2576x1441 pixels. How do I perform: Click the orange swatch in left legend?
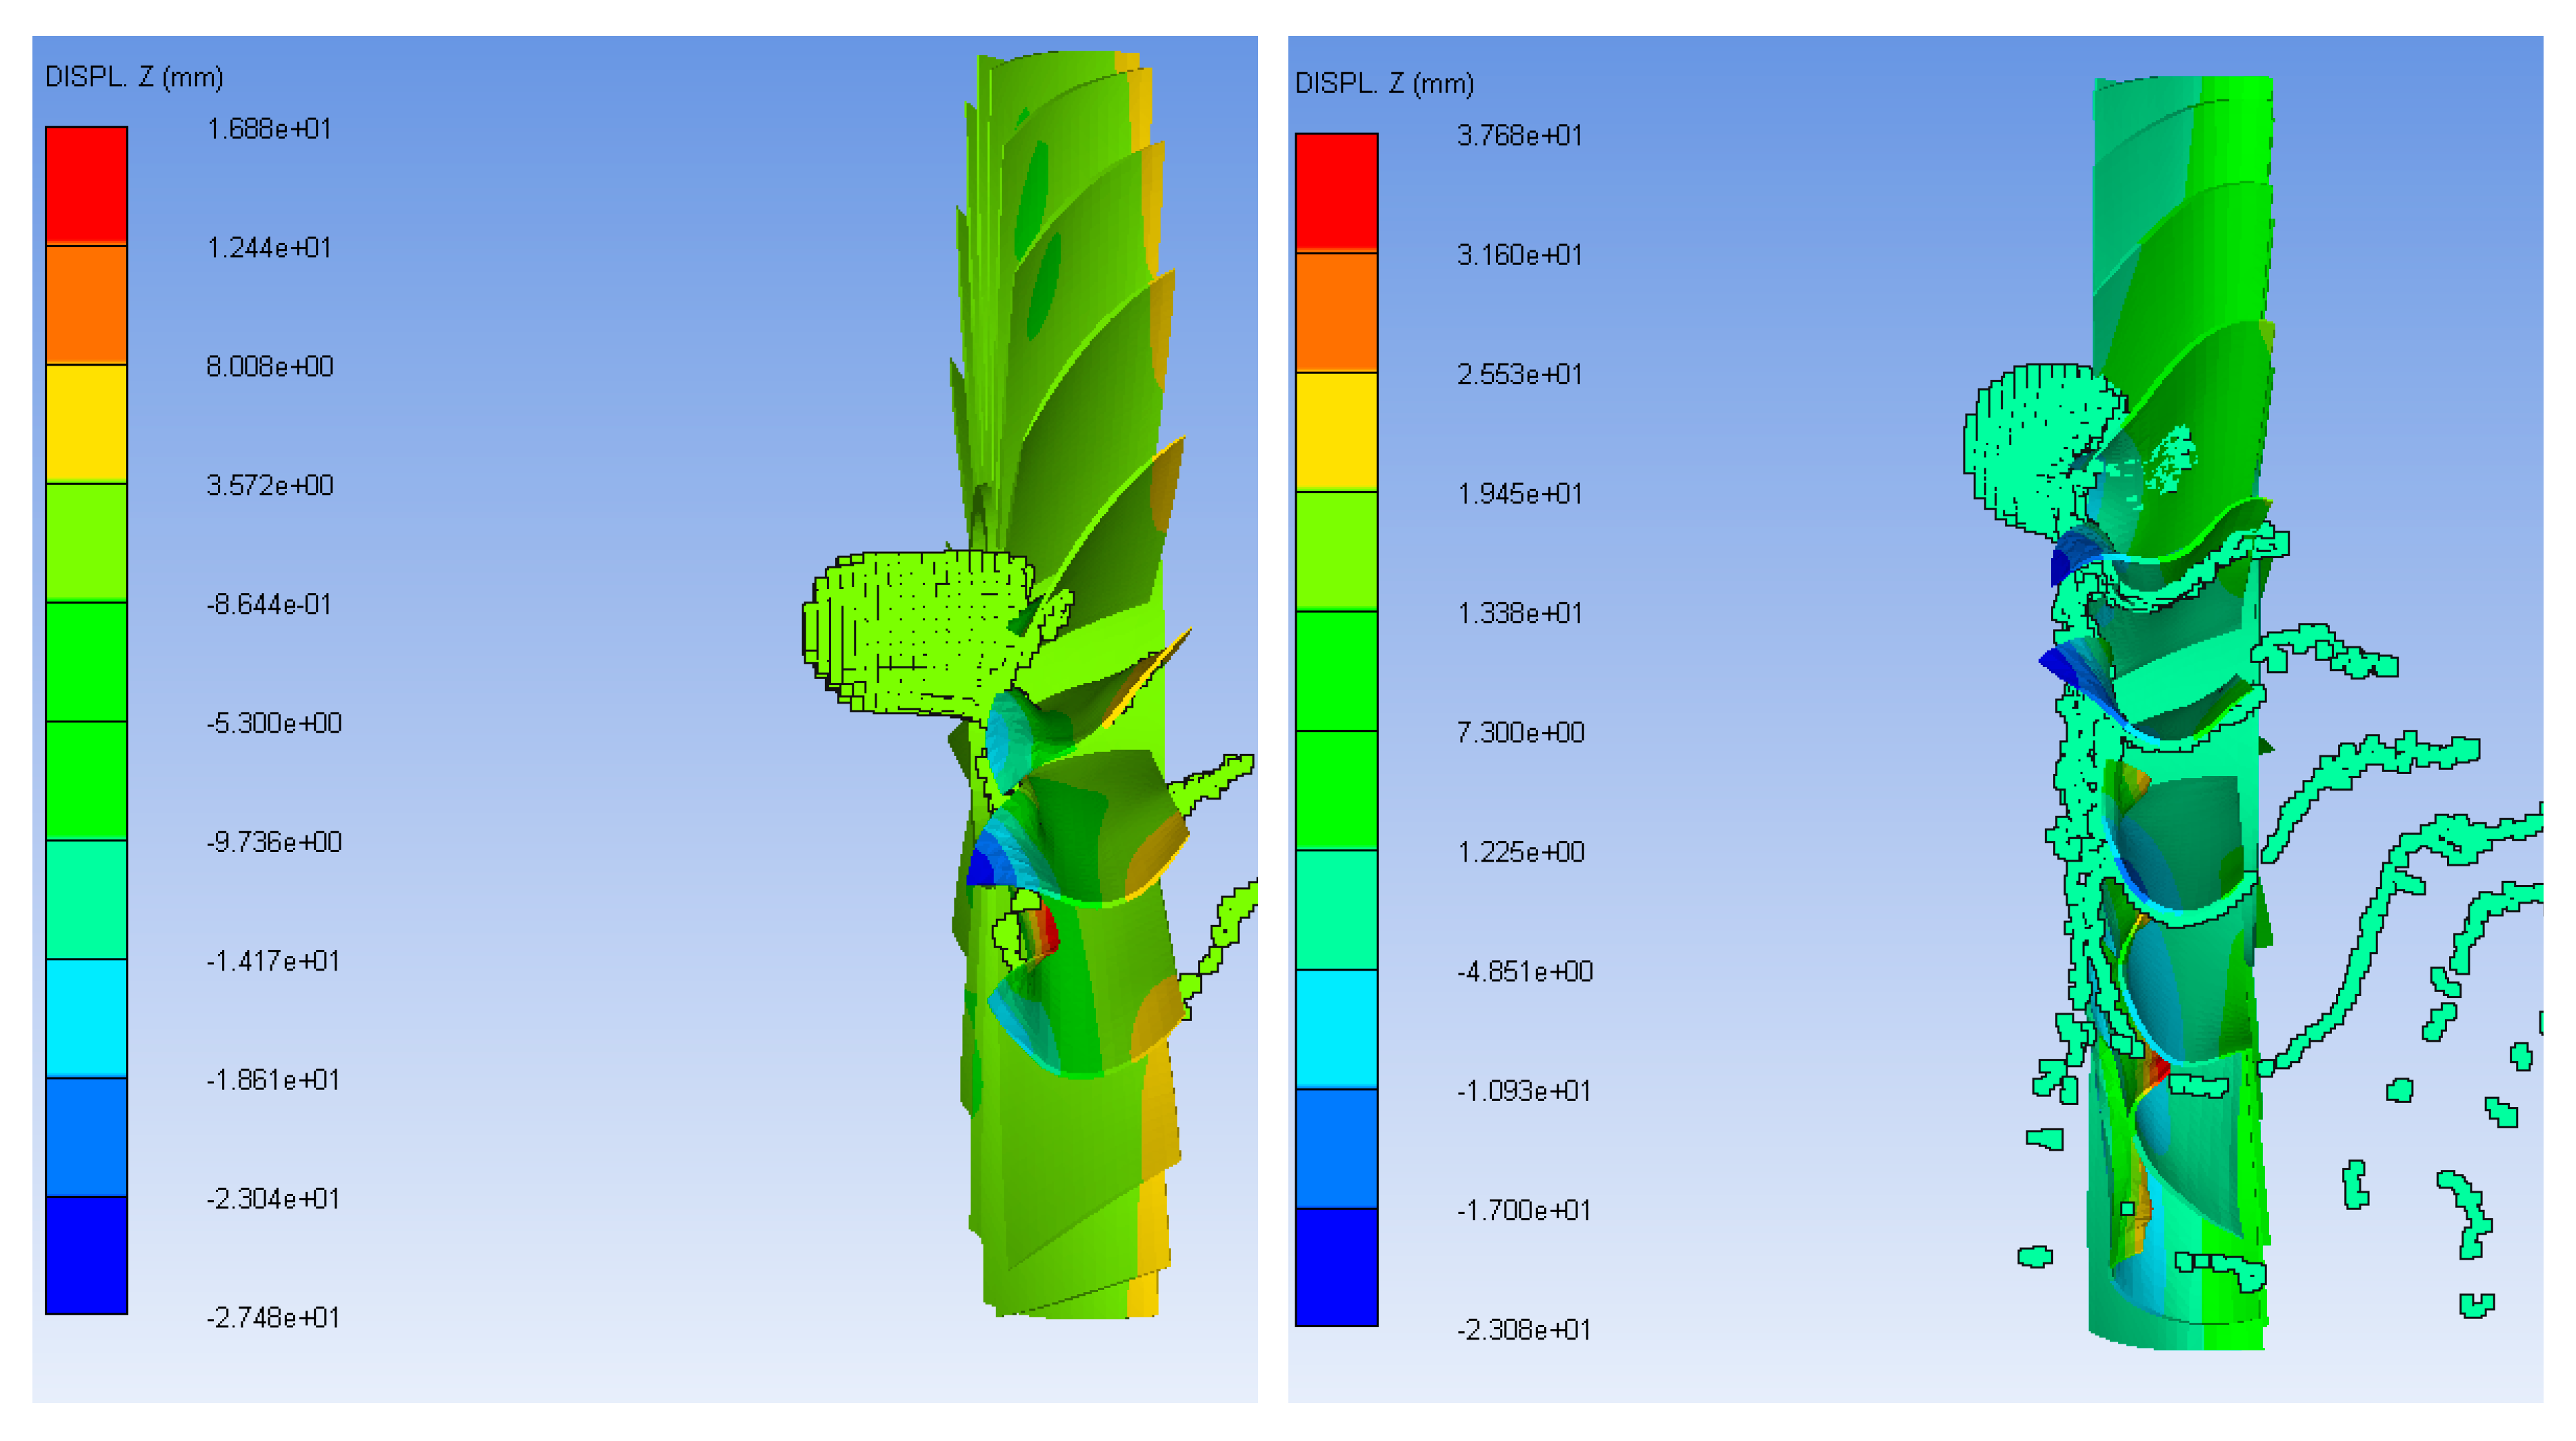(x=86, y=304)
